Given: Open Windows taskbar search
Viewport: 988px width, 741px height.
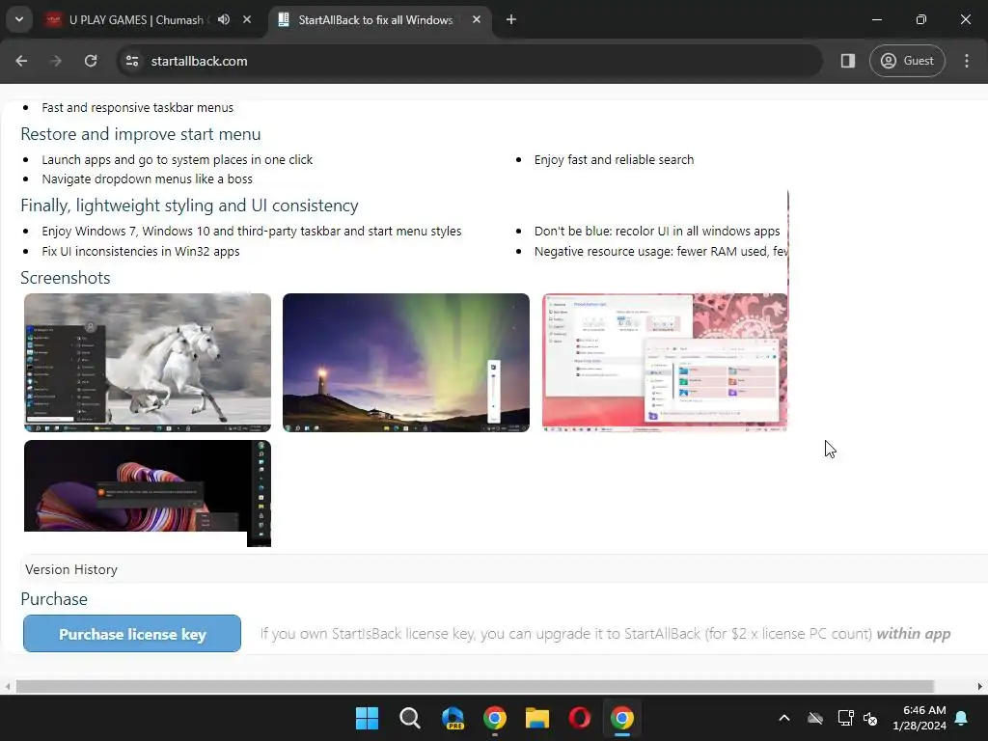Looking at the screenshot, I should click(409, 718).
